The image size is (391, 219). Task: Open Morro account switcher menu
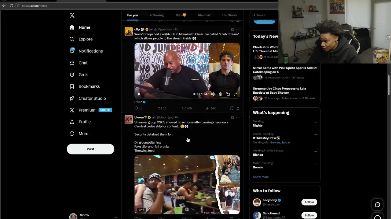93,216
